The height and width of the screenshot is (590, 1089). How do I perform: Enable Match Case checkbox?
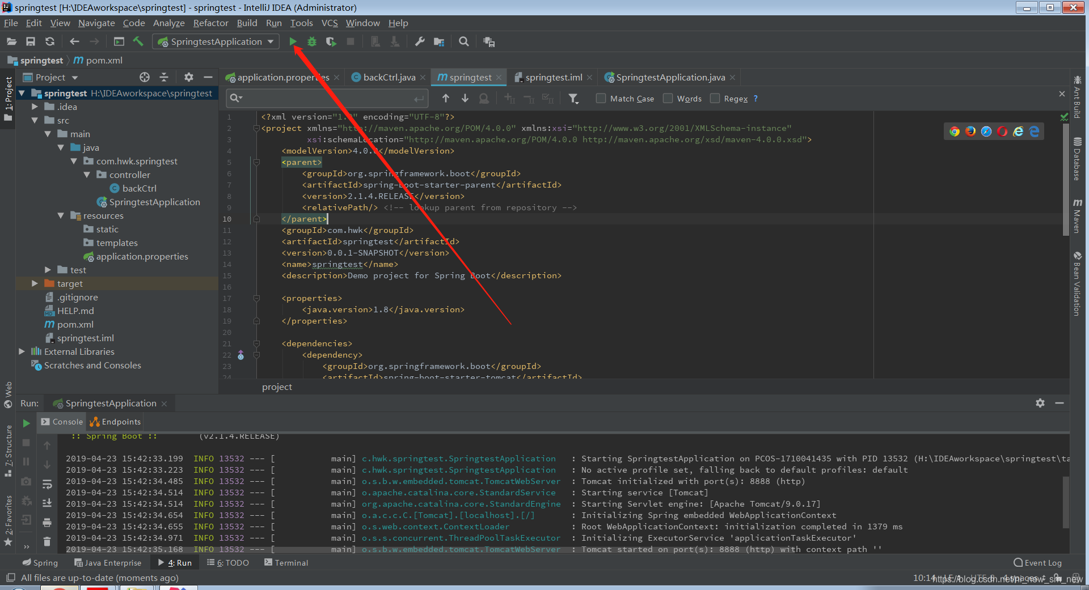click(x=601, y=99)
